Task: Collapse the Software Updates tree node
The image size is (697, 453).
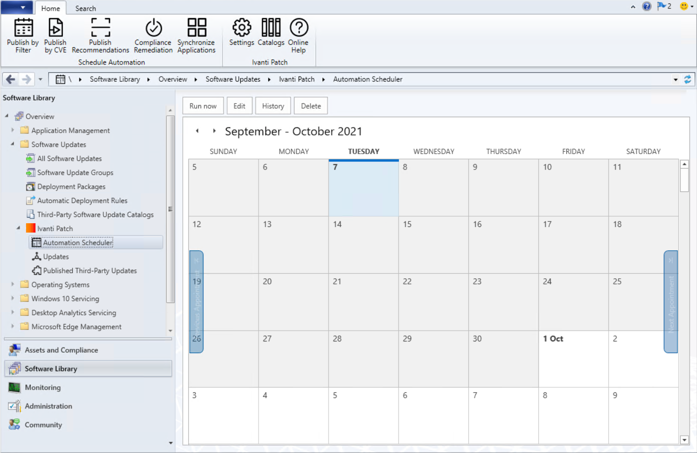Action: (13, 144)
